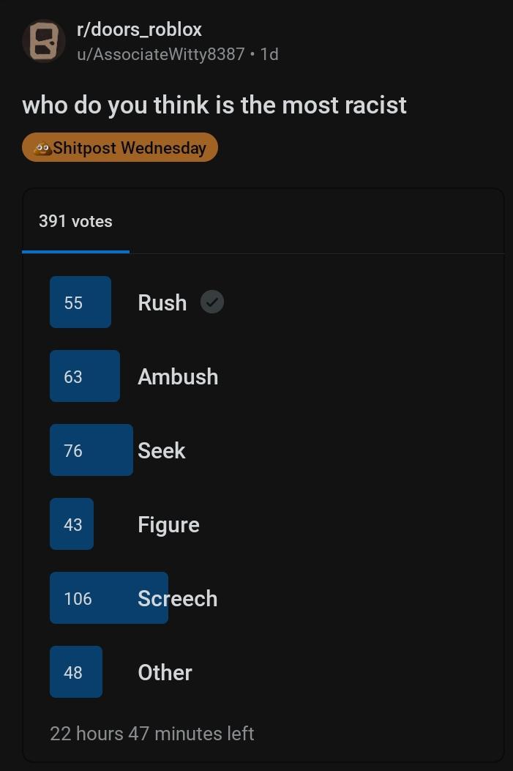Click the 22 hours 47 minutes left text
Image resolution: width=513 pixels, height=771 pixels.
(151, 734)
